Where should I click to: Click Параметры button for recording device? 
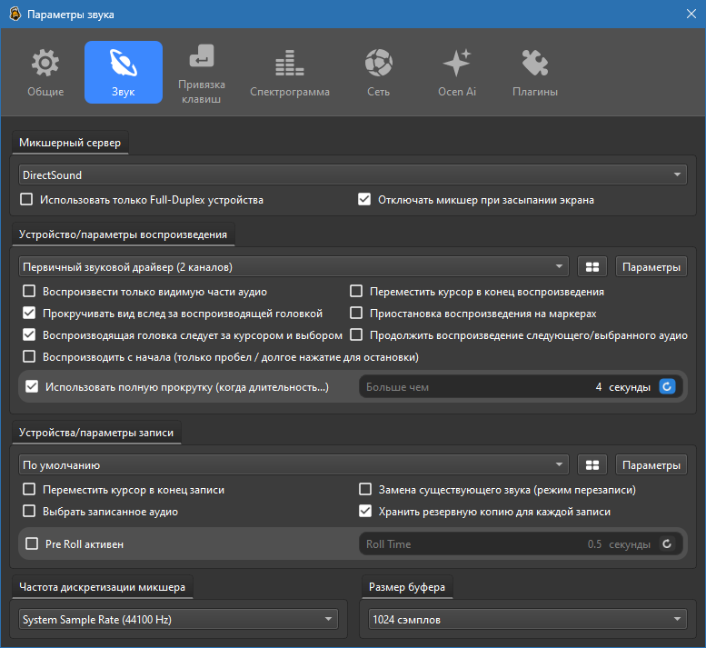tap(651, 465)
